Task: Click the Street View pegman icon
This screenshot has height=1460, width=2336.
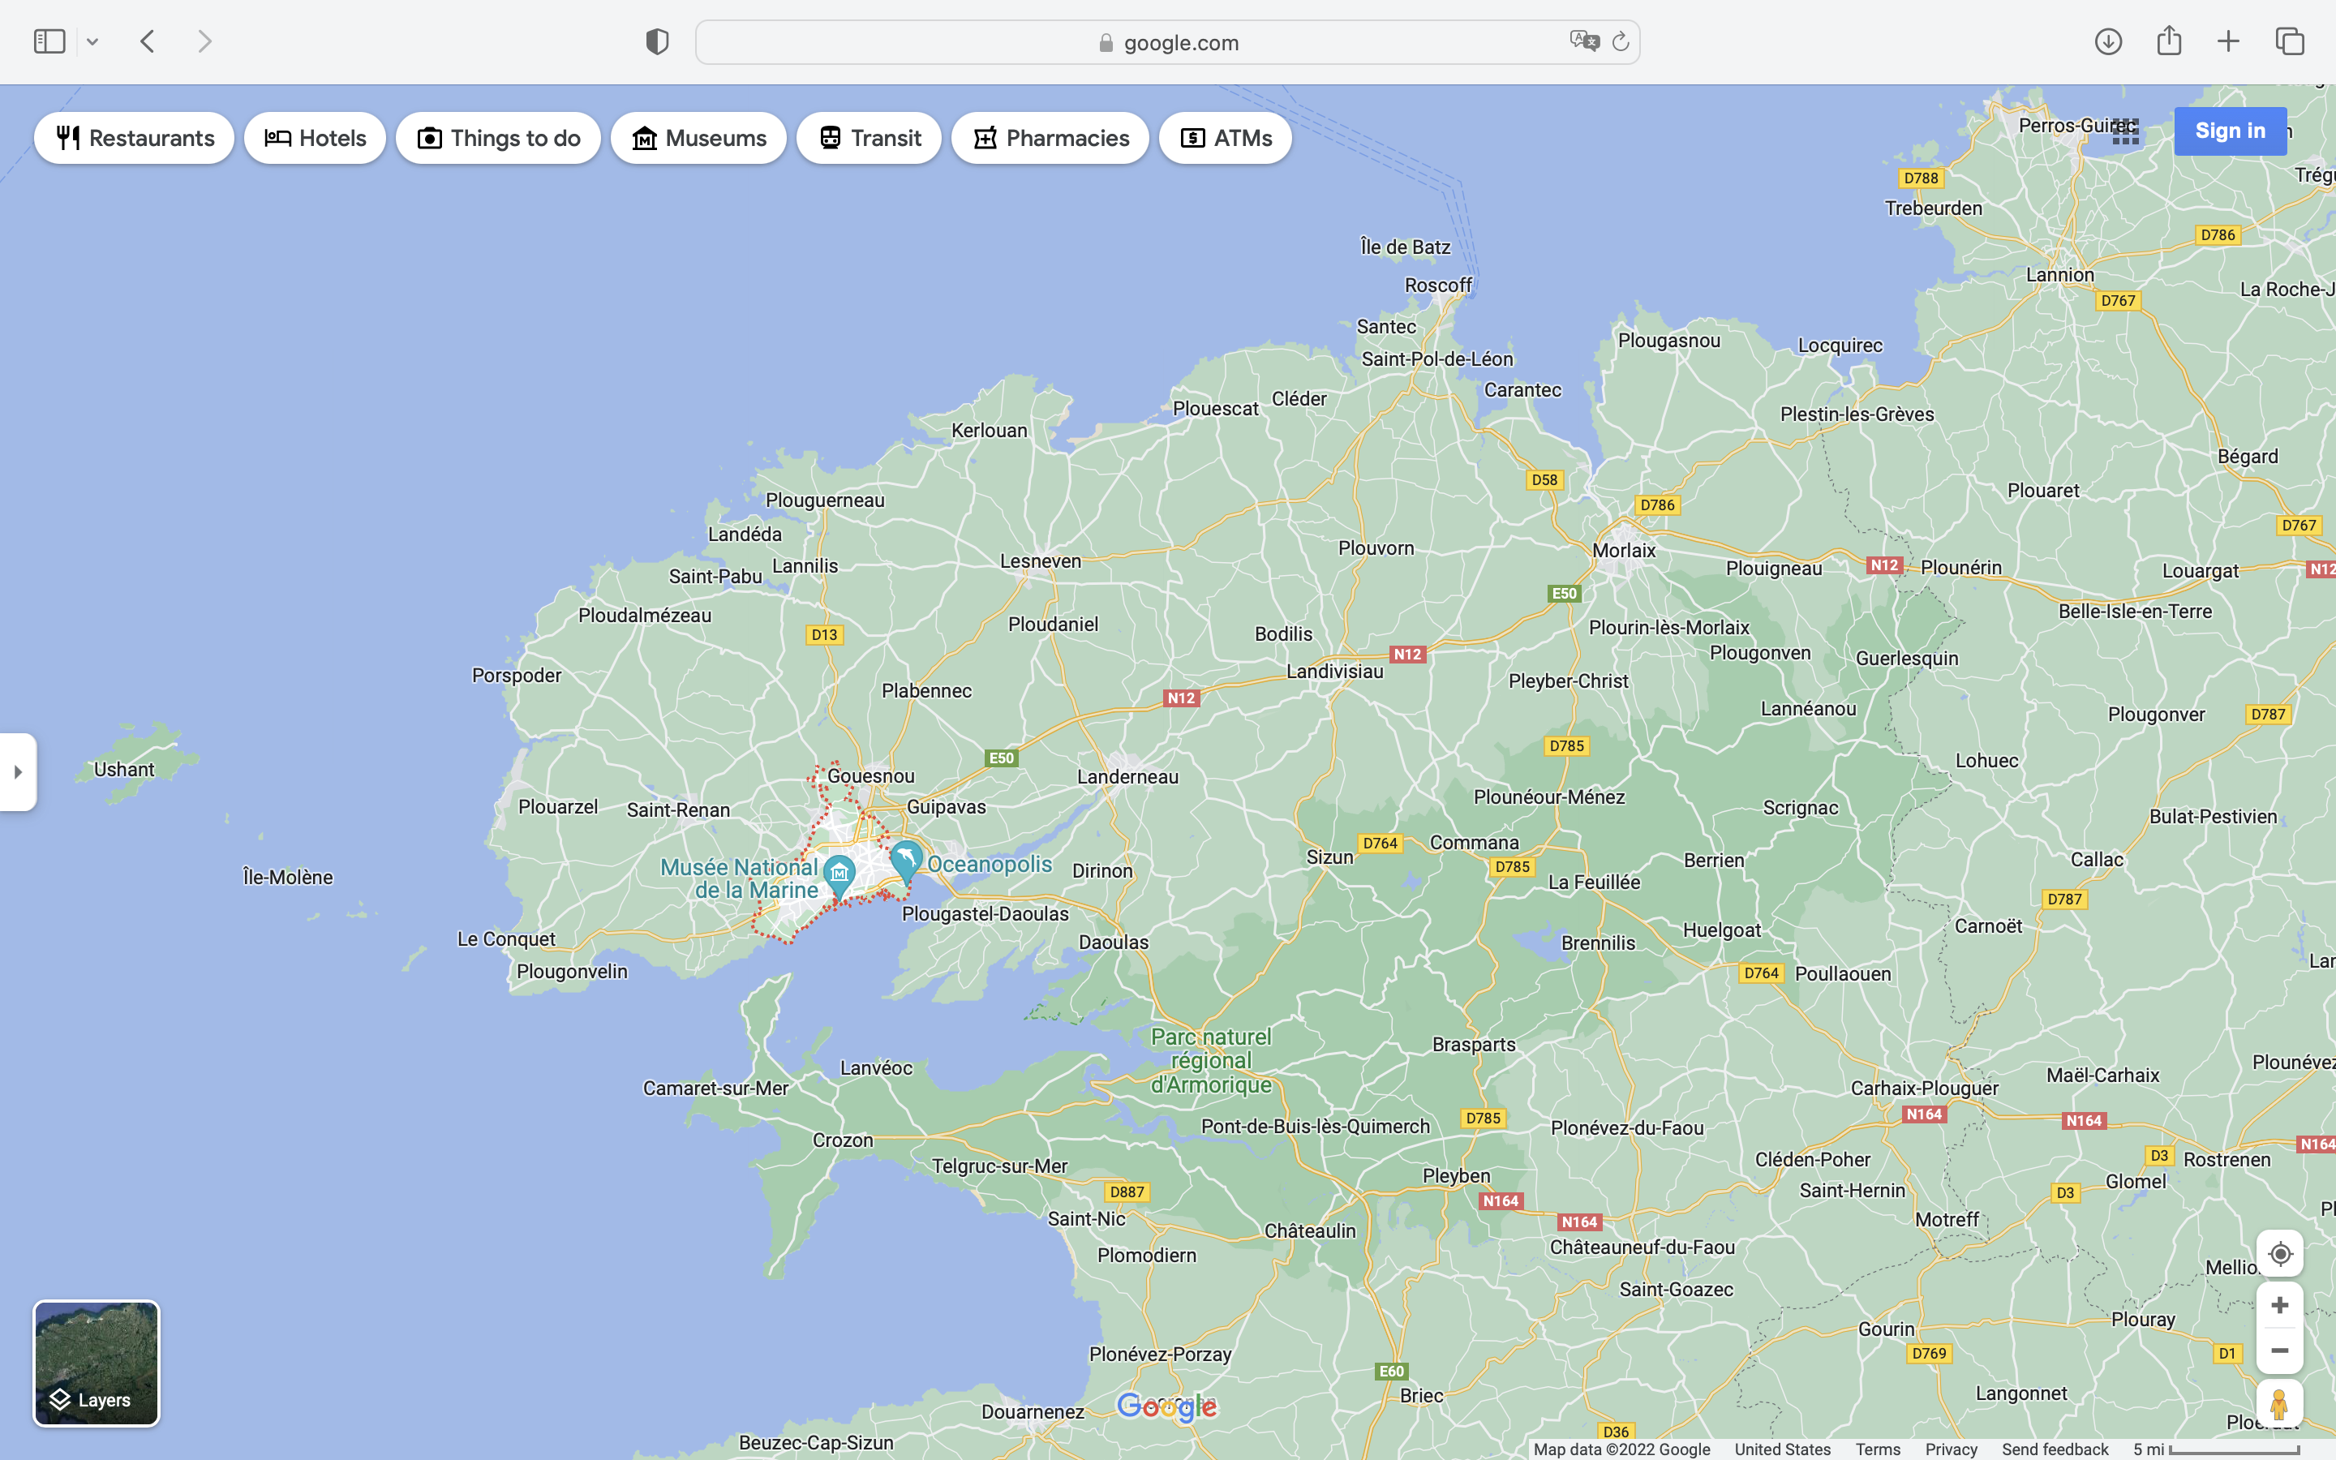Action: pos(2280,1404)
